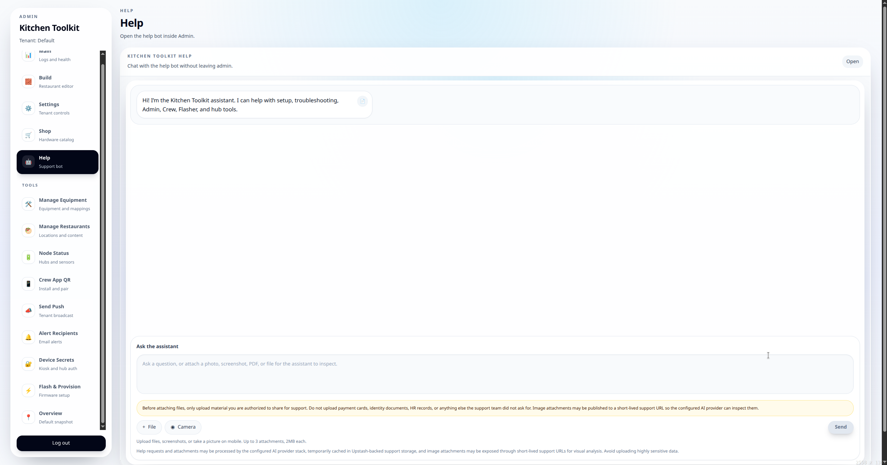Click the sidebar scrollbar thumb
This screenshot has height=465, width=887.
click(x=103, y=243)
